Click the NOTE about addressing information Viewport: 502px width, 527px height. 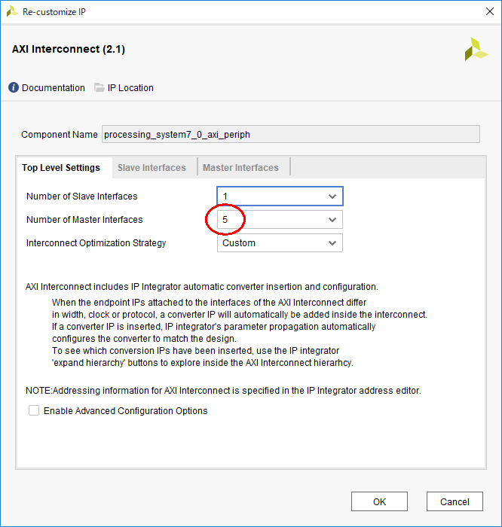[223, 390]
